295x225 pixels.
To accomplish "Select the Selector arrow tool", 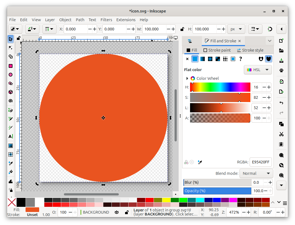I will tap(11, 39).
